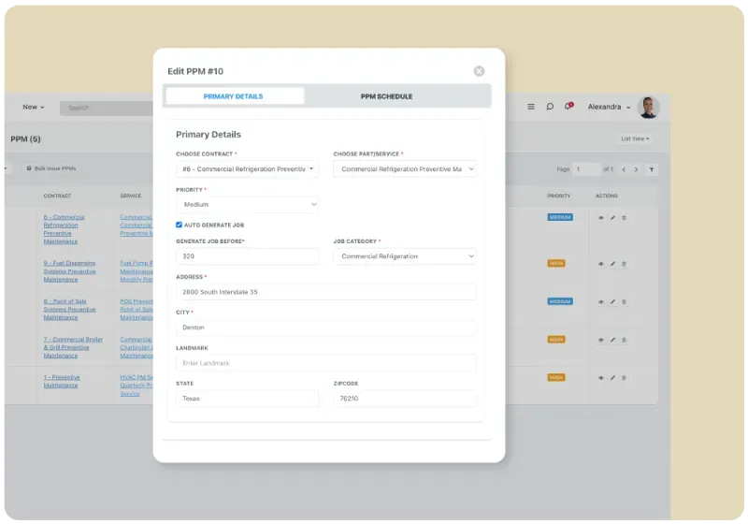This screenshot has width=748, height=524.
Task: Open the chat messages icon
Action: (550, 107)
